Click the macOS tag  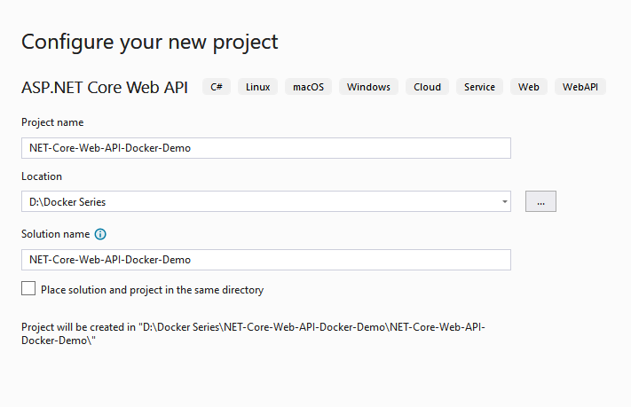308,87
